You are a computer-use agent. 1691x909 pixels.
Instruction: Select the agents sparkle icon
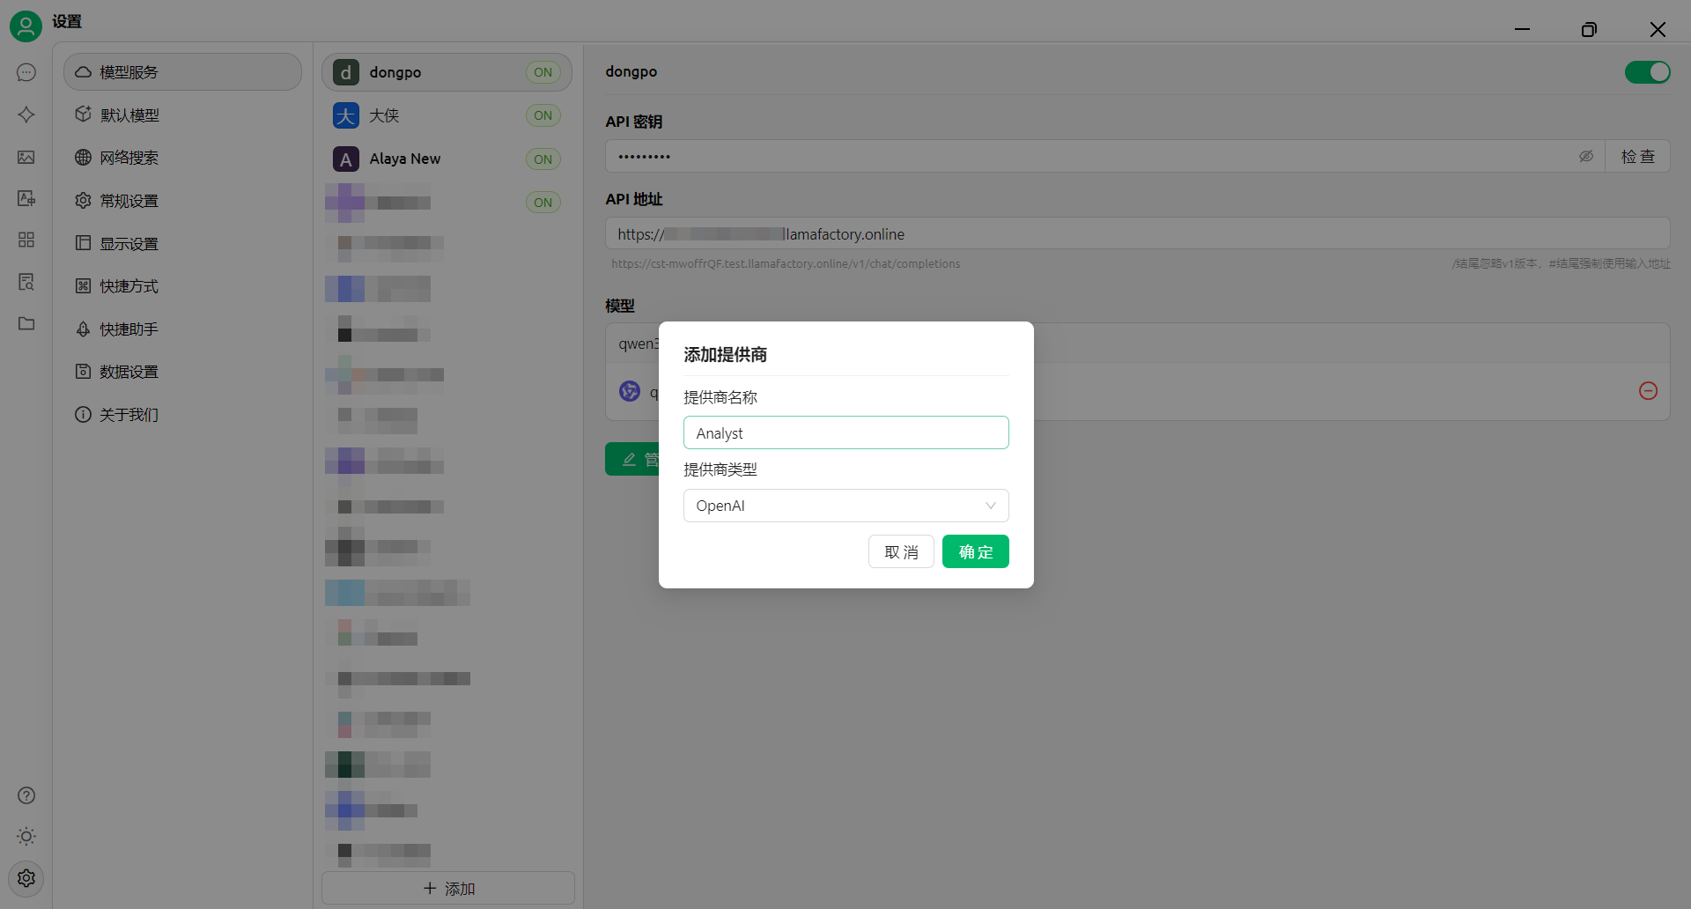26,115
